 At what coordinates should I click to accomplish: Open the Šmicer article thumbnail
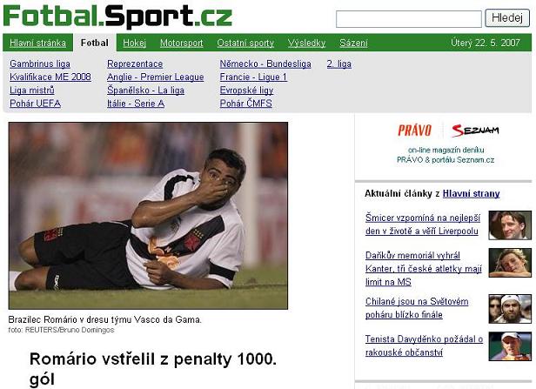[510, 225]
